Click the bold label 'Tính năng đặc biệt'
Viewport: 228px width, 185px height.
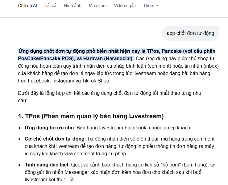(47, 165)
